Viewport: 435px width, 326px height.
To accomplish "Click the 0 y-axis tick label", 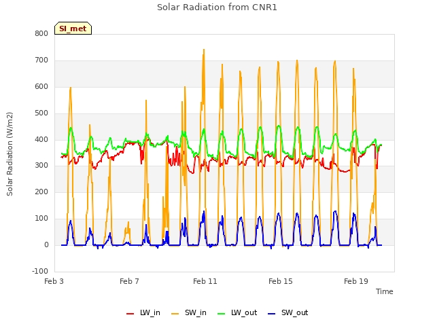I will click(x=46, y=245).
